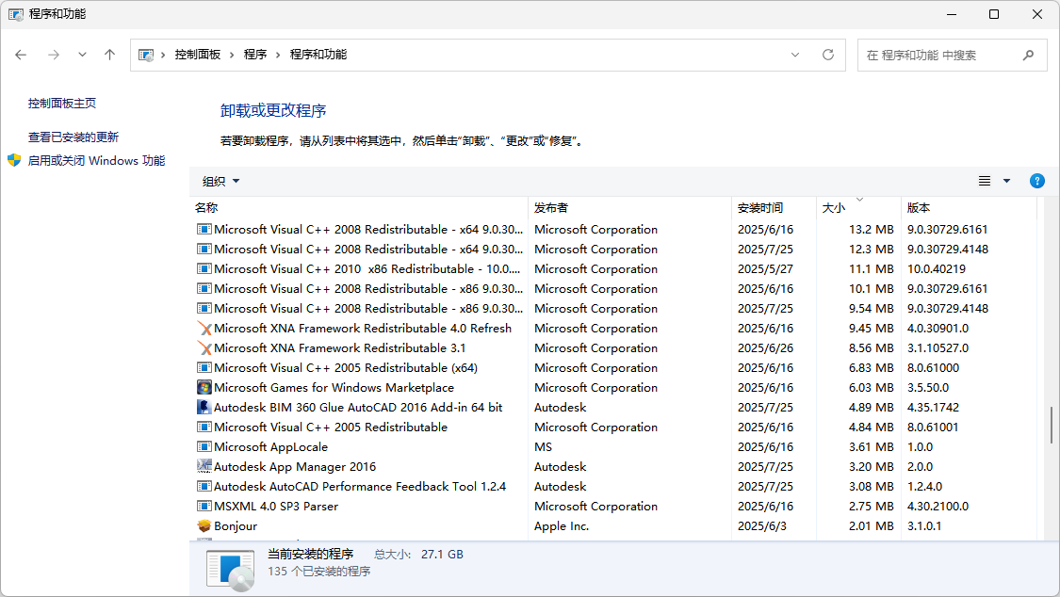Select the Visual C++ 2008 x64 13.2 MB icon

tap(204, 230)
